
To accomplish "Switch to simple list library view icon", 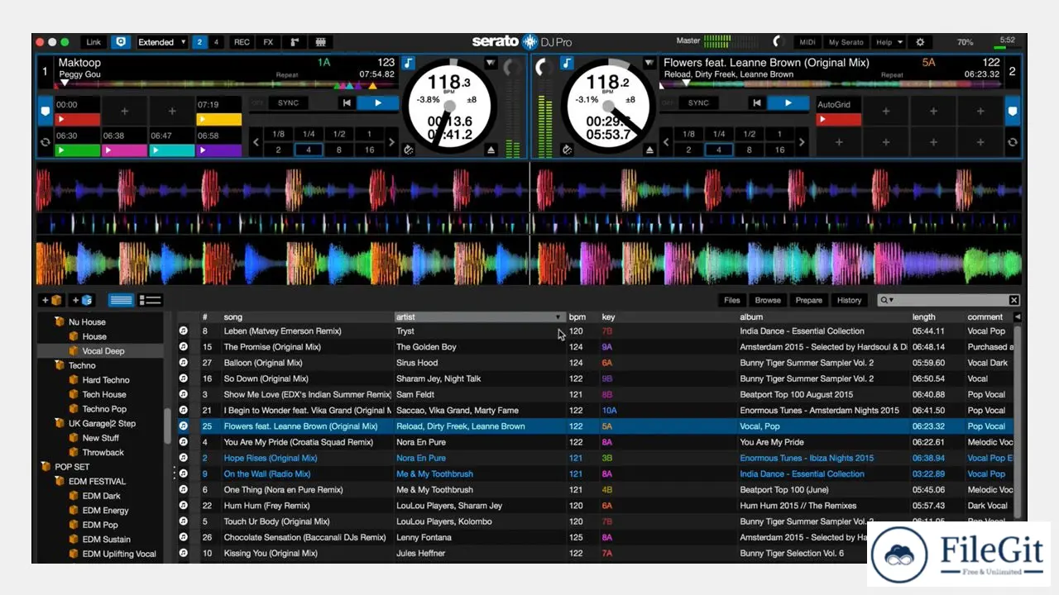I will [121, 300].
